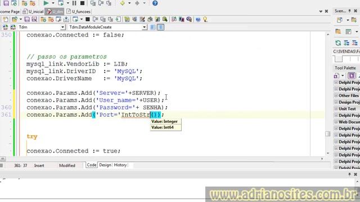Open the blue question mark Help icon

[155, 3]
